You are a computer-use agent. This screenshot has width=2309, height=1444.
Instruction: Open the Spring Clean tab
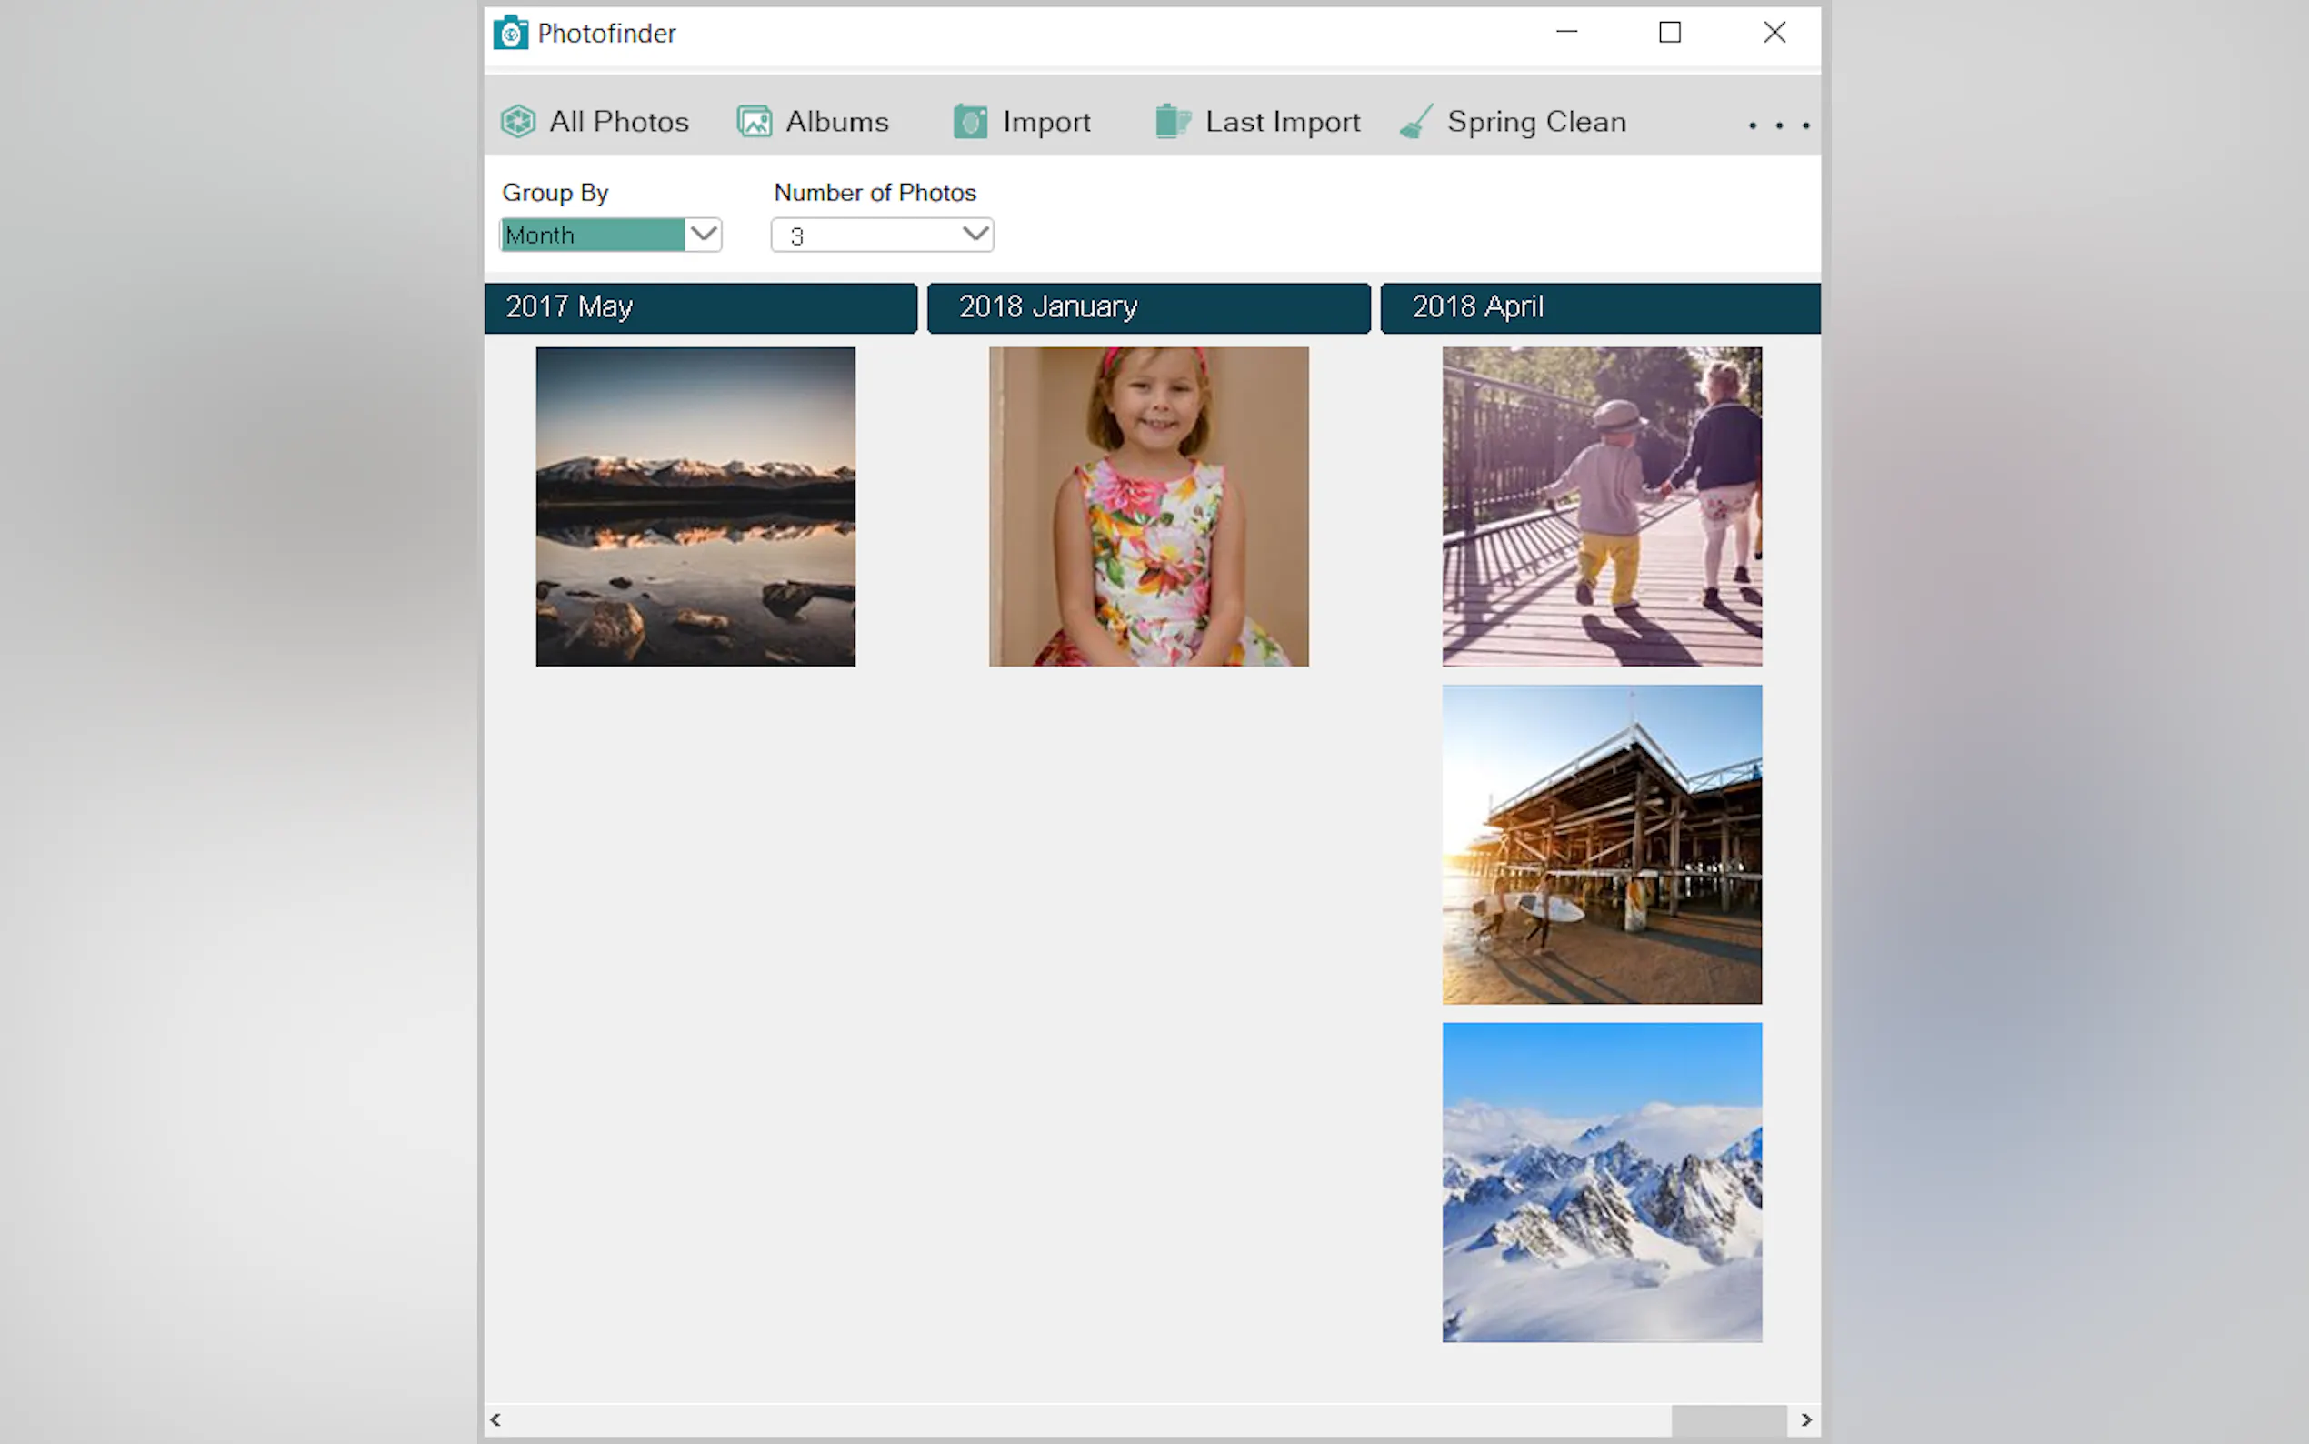(1513, 121)
